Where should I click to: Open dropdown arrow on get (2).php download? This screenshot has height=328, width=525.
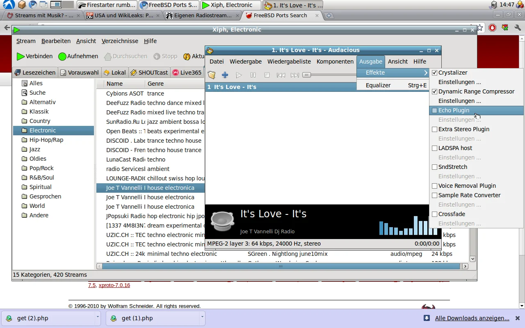point(98,317)
